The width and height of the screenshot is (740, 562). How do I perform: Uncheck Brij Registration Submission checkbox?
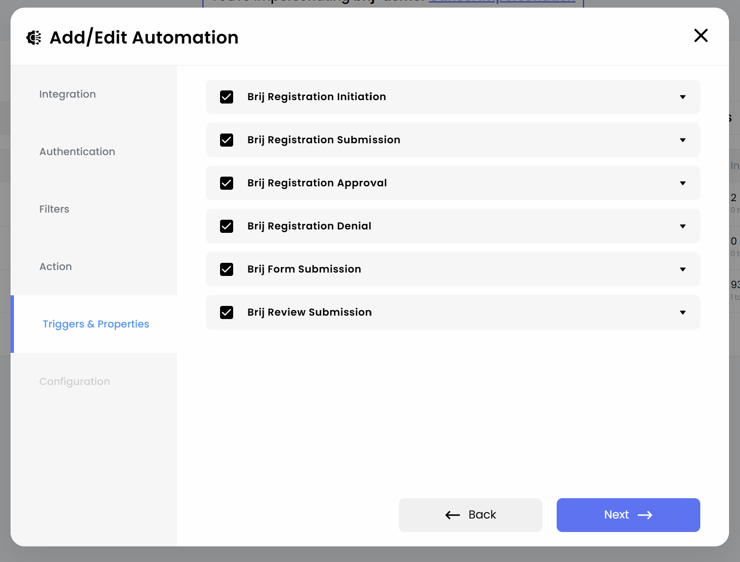[227, 140]
